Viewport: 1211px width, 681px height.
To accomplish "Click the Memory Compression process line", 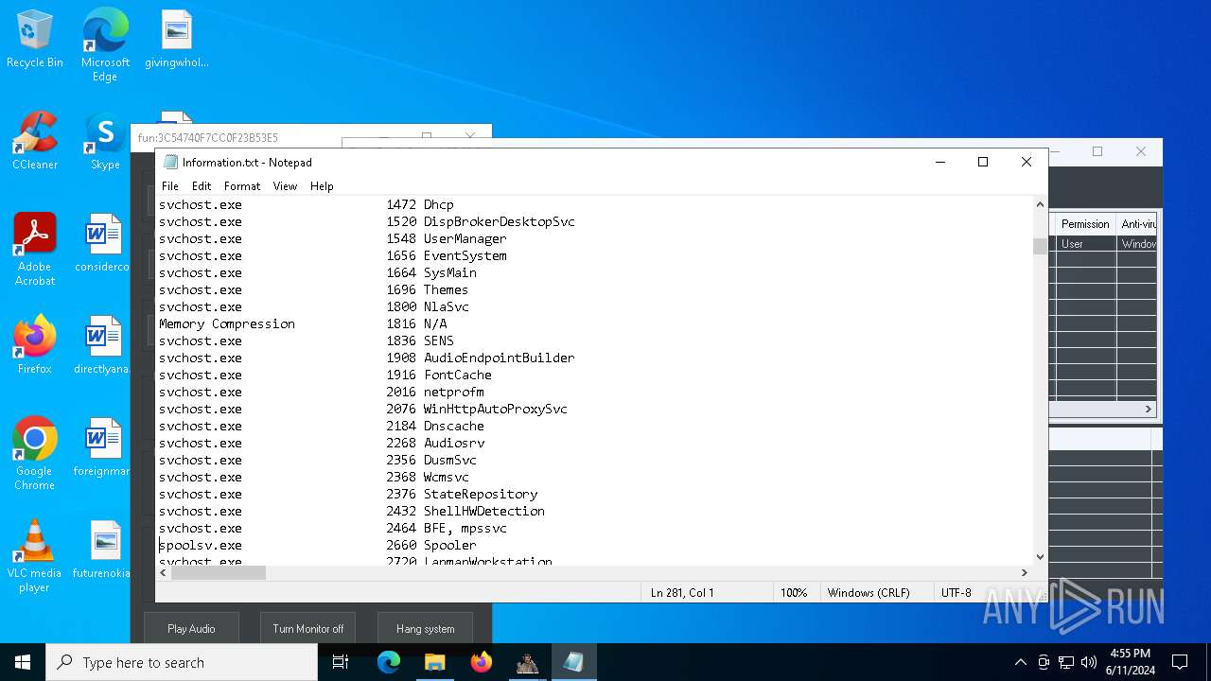I will pyautogui.click(x=303, y=323).
